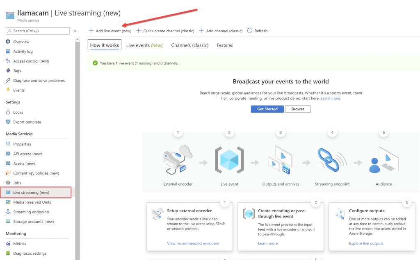Click the Tags label in sidebar

[x=17, y=71]
